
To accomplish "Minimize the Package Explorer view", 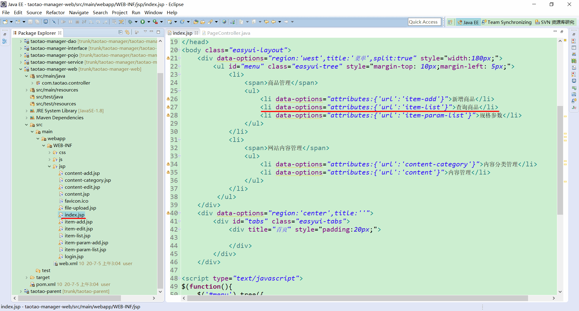I will click(152, 32).
